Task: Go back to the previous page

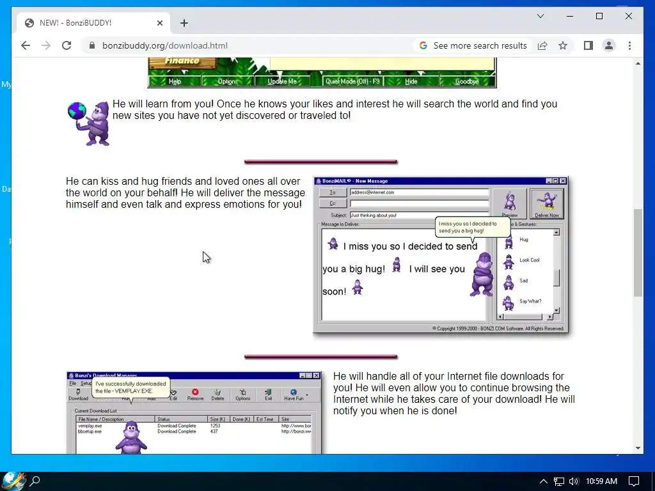Action: point(26,45)
